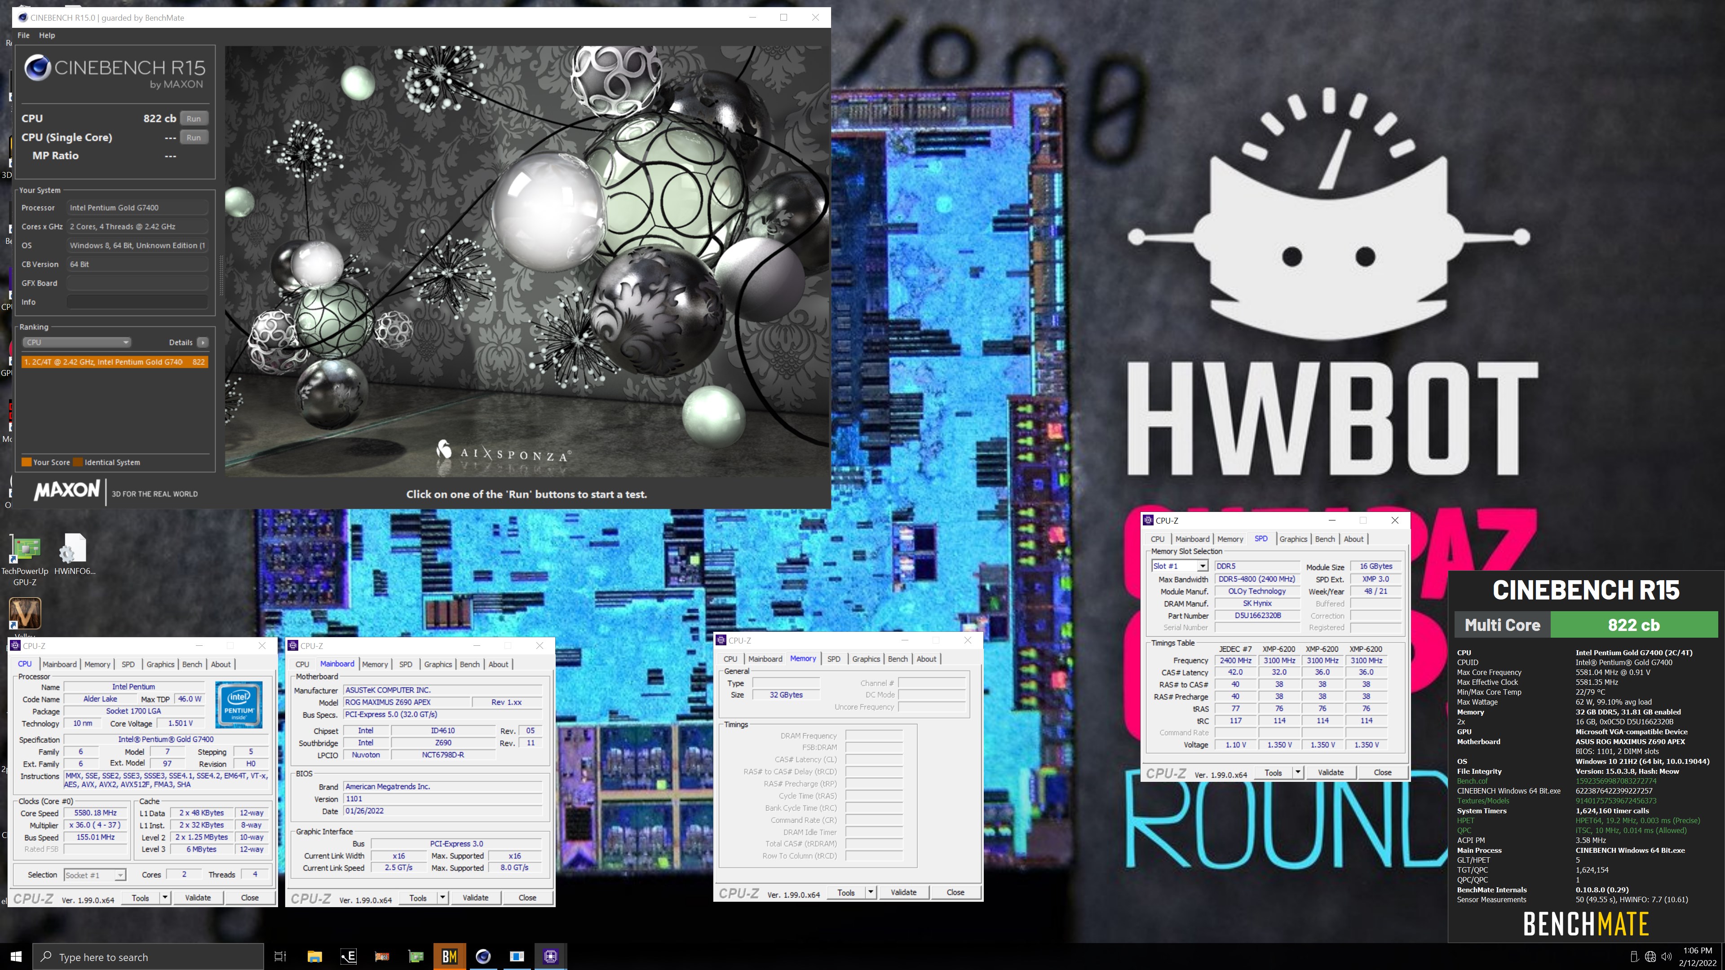
Task: Open the File menu in Cinebench
Action: pyautogui.click(x=23, y=35)
